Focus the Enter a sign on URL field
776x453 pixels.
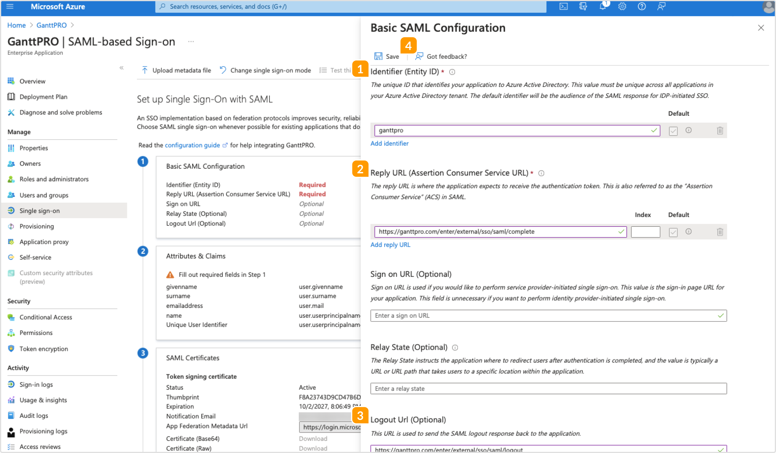pos(548,316)
